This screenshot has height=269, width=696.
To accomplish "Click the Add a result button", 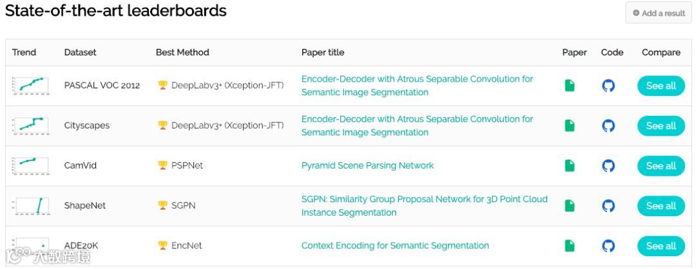I will 658,13.
